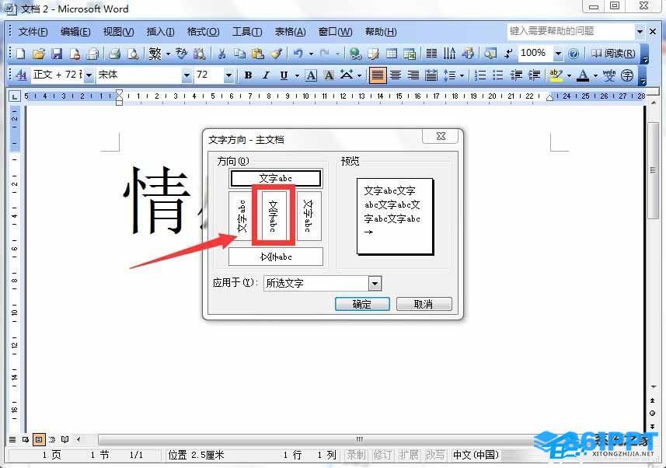This screenshot has height=468, width=666.
Task: Click the Font Color A button
Action: click(x=583, y=75)
